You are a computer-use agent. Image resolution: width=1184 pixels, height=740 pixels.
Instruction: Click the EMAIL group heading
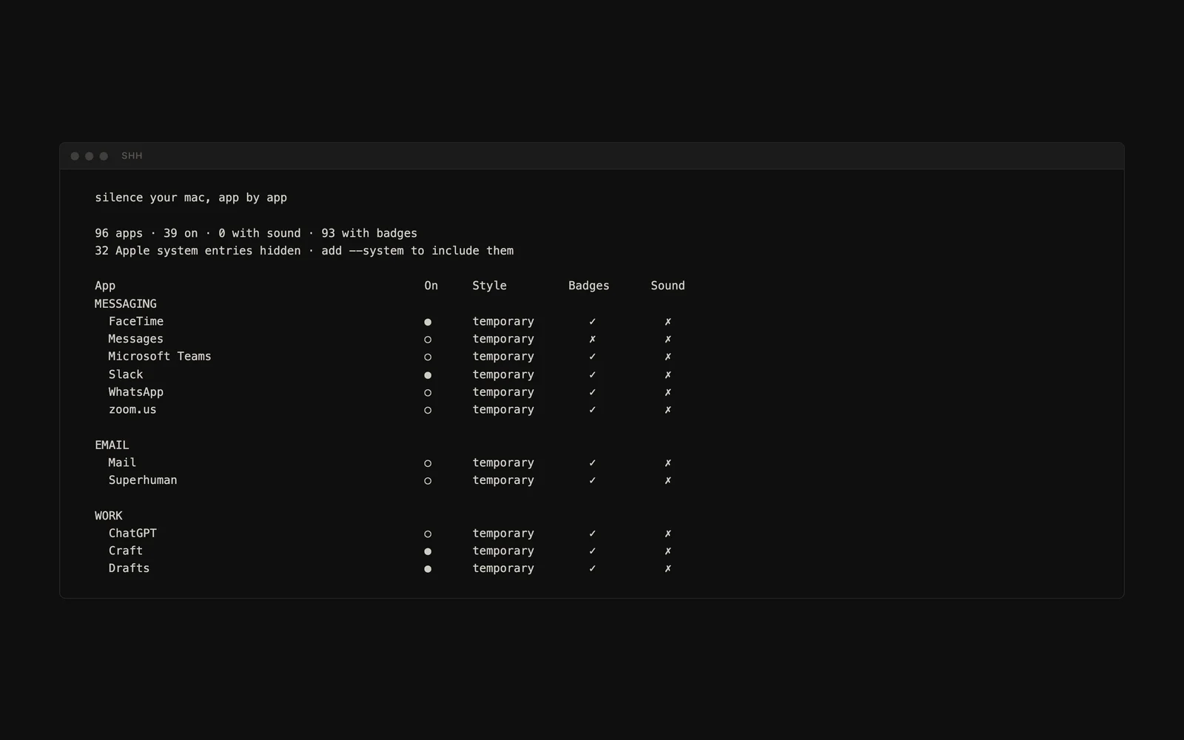click(112, 445)
